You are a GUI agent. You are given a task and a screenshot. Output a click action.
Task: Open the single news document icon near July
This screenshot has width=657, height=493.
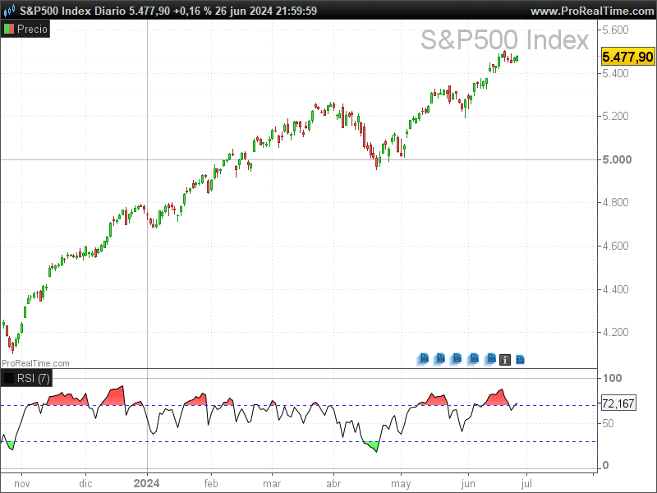click(x=520, y=360)
